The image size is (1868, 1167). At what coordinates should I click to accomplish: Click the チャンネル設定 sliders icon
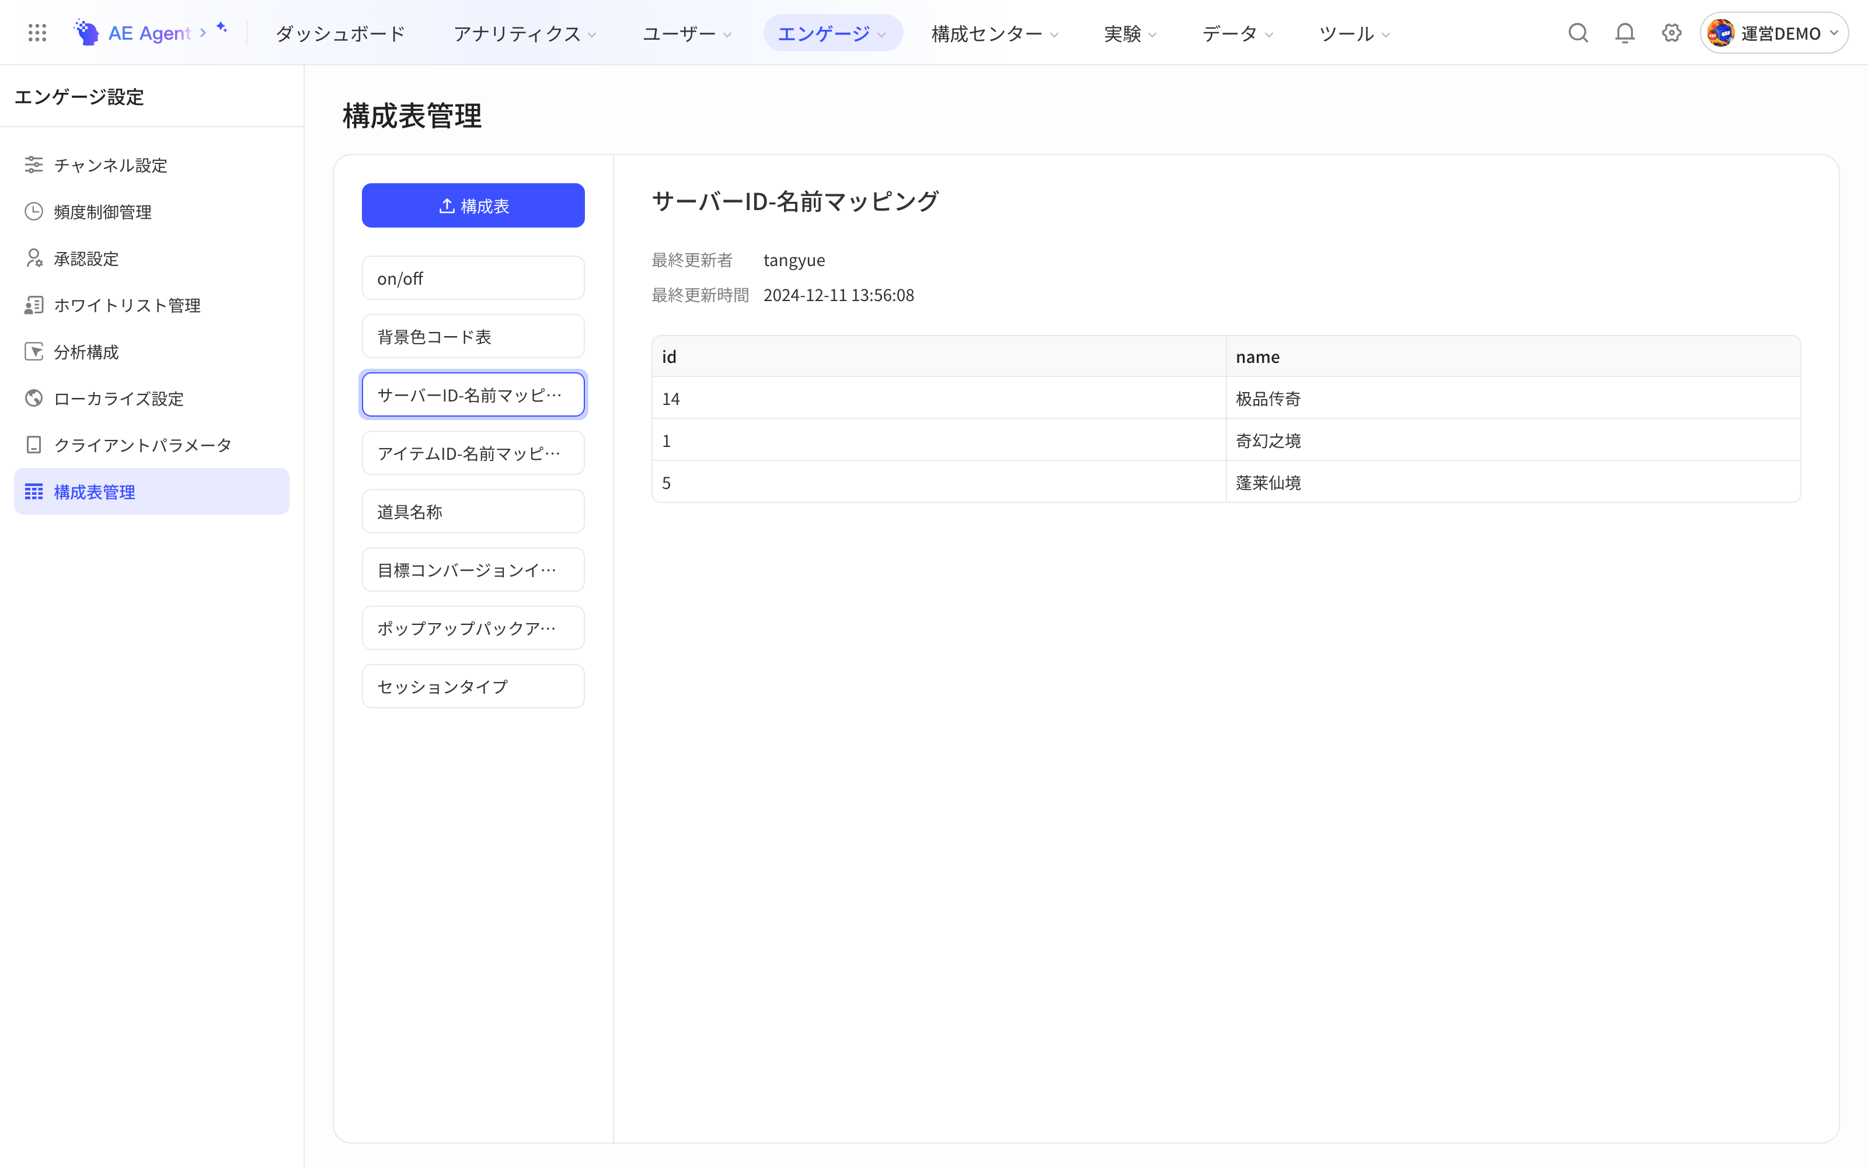click(x=34, y=165)
